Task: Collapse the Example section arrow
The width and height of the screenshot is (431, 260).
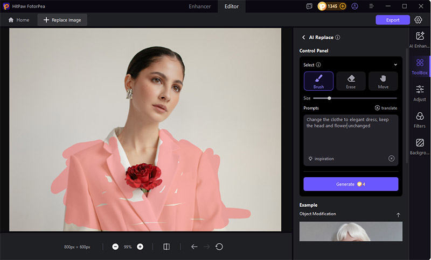Action: (398, 215)
